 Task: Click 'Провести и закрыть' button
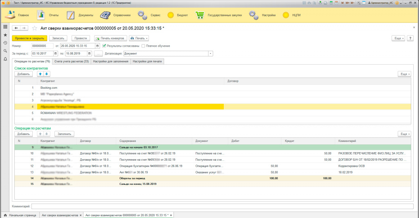click(x=29, y=38)
